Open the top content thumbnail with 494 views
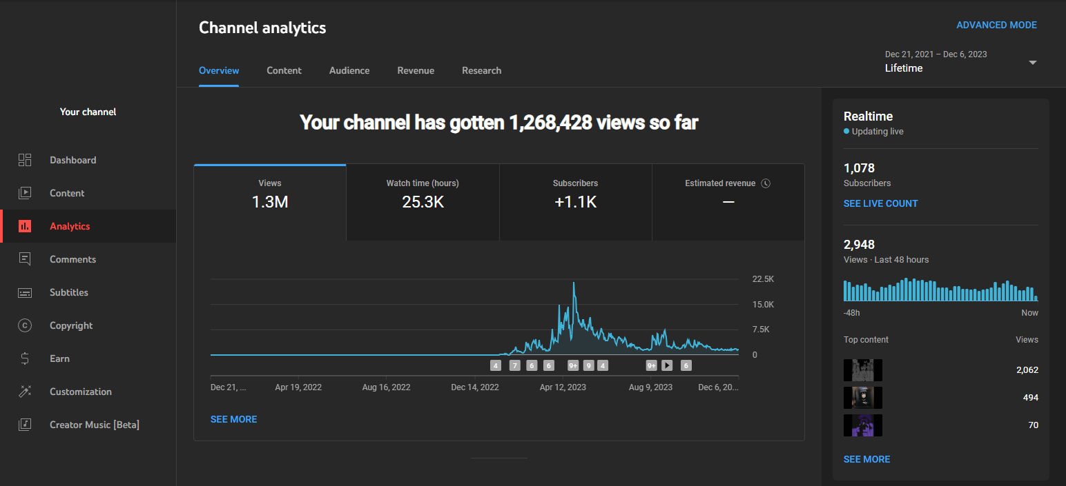1066x486 pixels. point(863,398)
